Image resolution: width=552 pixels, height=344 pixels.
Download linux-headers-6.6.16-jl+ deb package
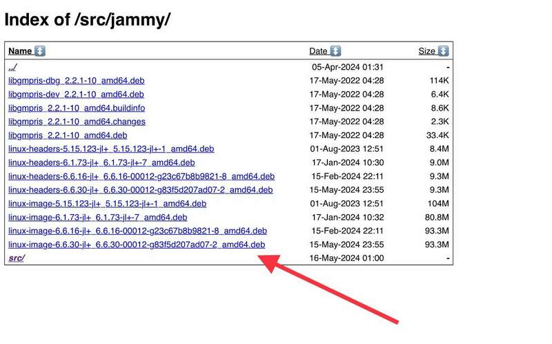coord(141,176)
